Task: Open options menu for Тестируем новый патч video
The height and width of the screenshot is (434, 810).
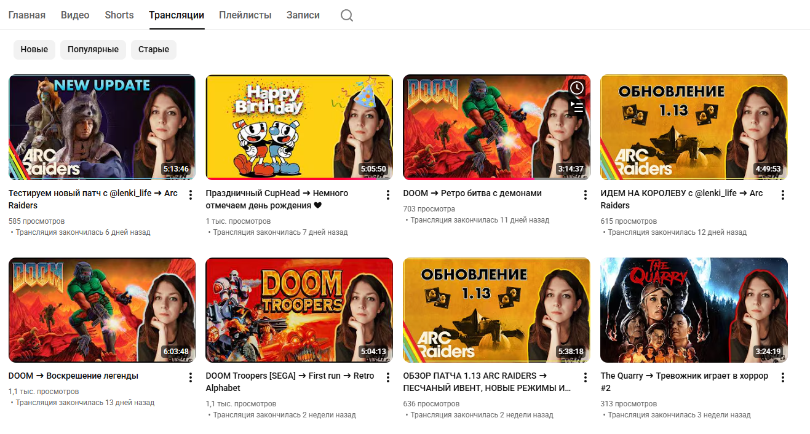Action: point(191,195)
